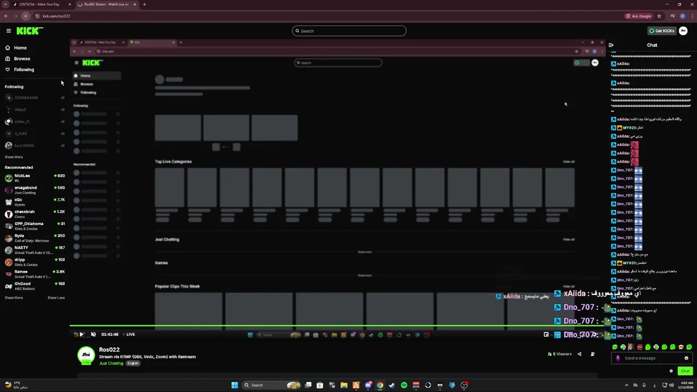Open followed channel OSAMAAAH

click(x=34, y=98)
